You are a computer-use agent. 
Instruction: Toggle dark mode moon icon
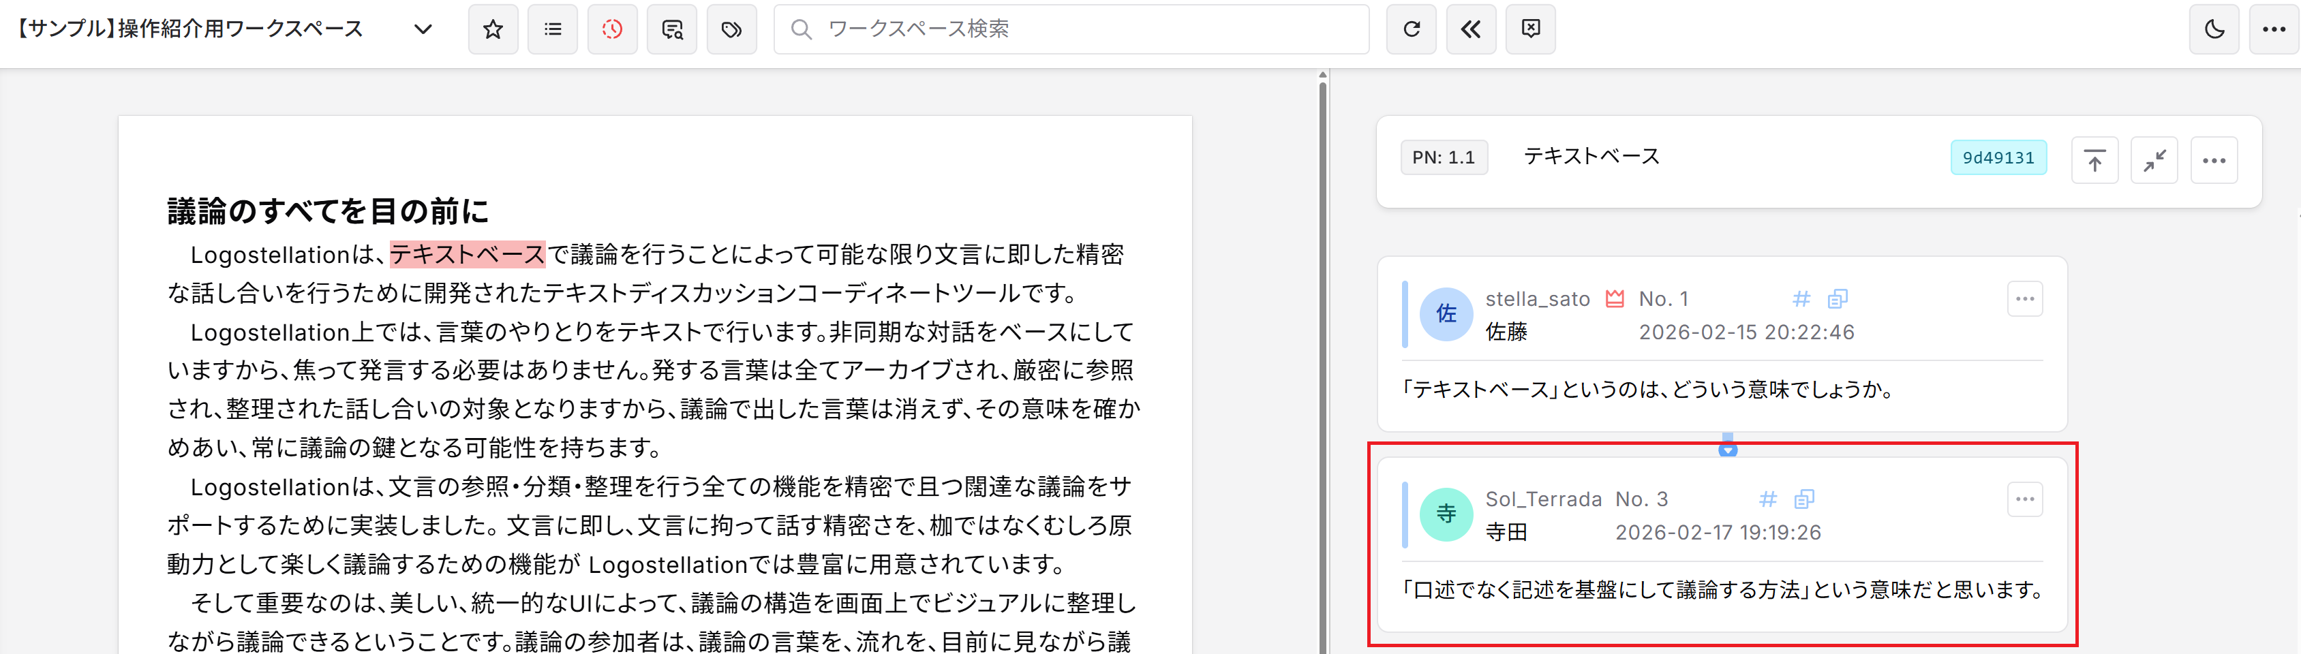pos(2214,29)
